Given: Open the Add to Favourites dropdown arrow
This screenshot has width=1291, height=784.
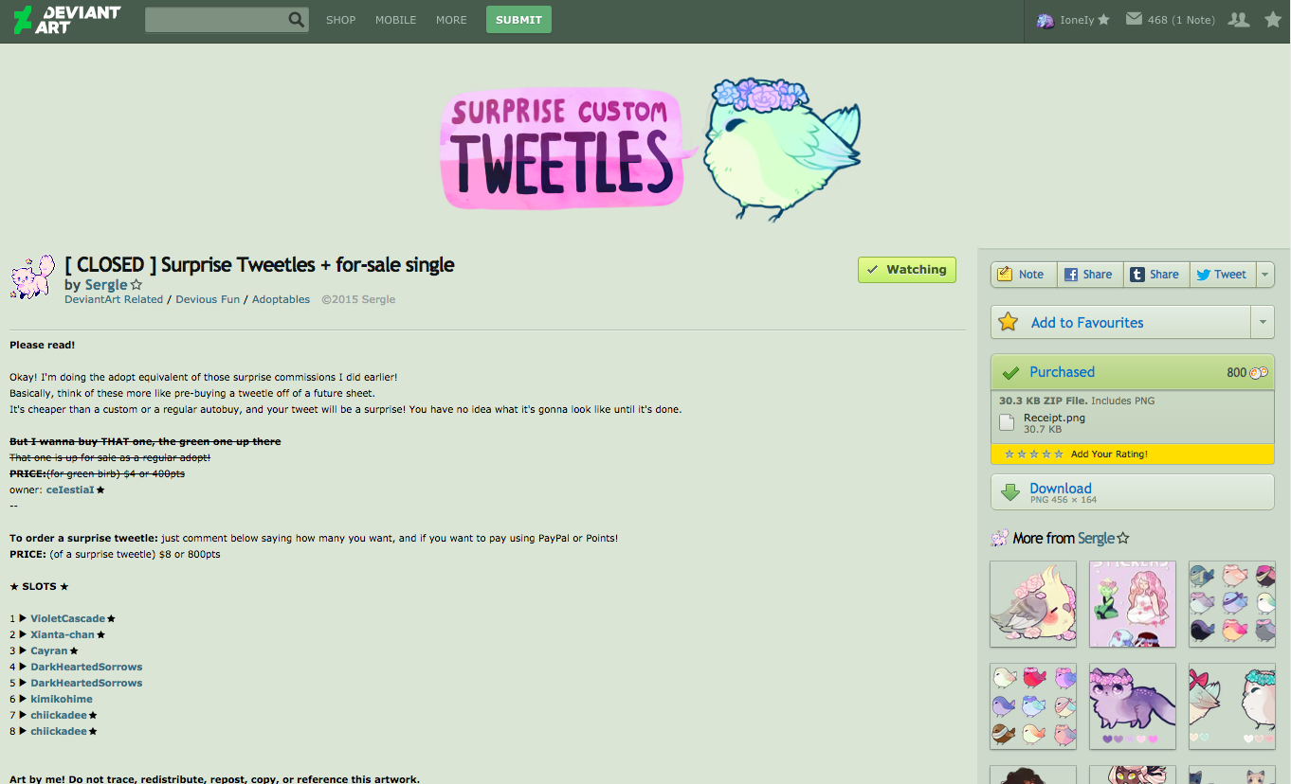Looking at the screenshot, I should (x=1263, y=322).
